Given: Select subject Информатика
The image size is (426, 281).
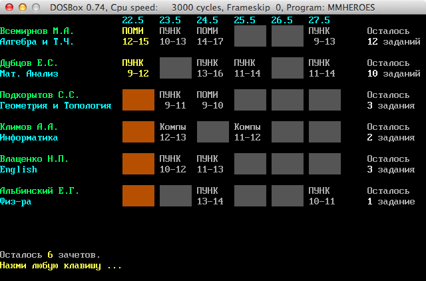Looking at the screenshot, I should (29, 138).
